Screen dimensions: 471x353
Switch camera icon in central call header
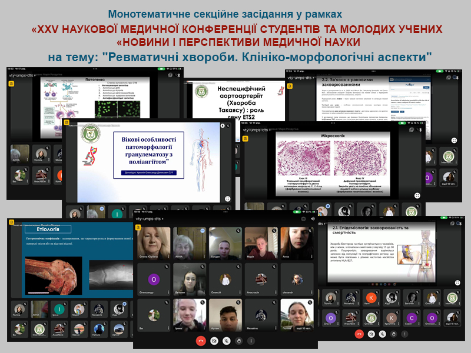tap(303, 219)
